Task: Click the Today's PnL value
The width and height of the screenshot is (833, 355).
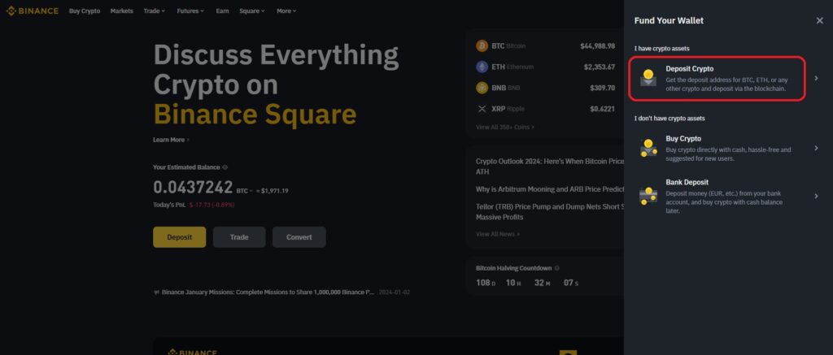Action: [212, 205]
